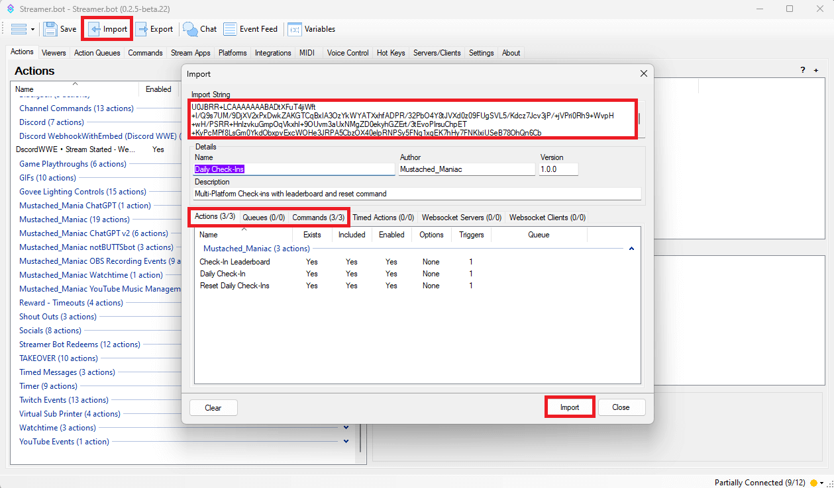
Task: Open the Event Feed from the toolbar
Action: point(231,29)
